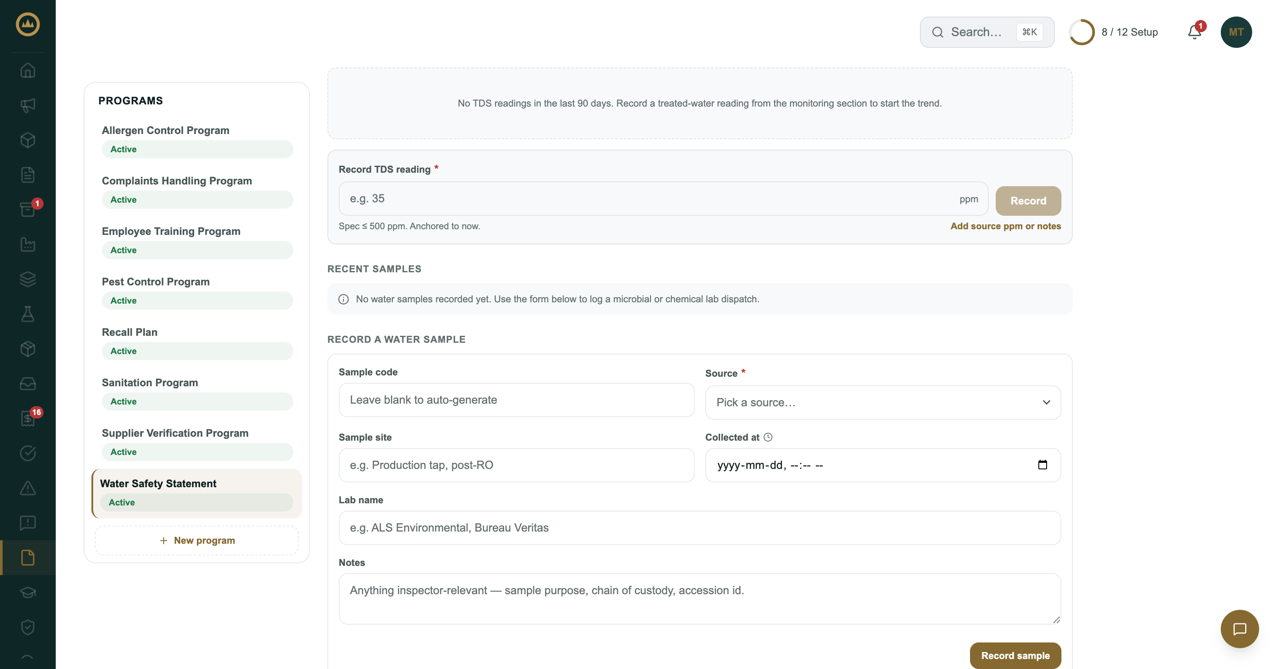Open the message alert sidebar icon
Screen dimensions: 1280x669
(x=28, y=522)
